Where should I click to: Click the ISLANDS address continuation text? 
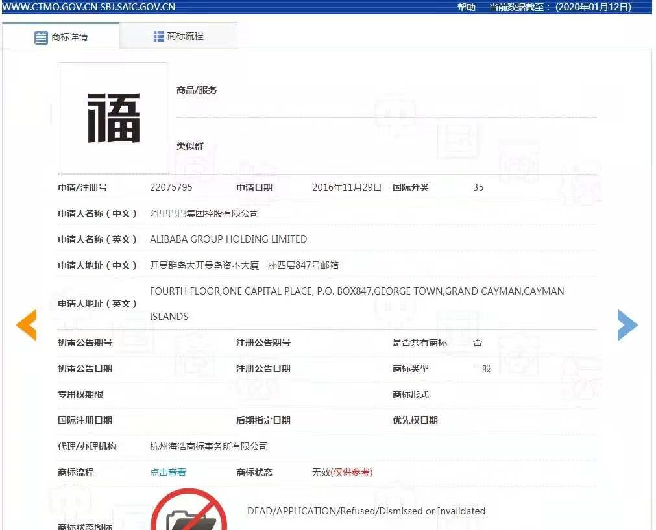tap(169, 317)
